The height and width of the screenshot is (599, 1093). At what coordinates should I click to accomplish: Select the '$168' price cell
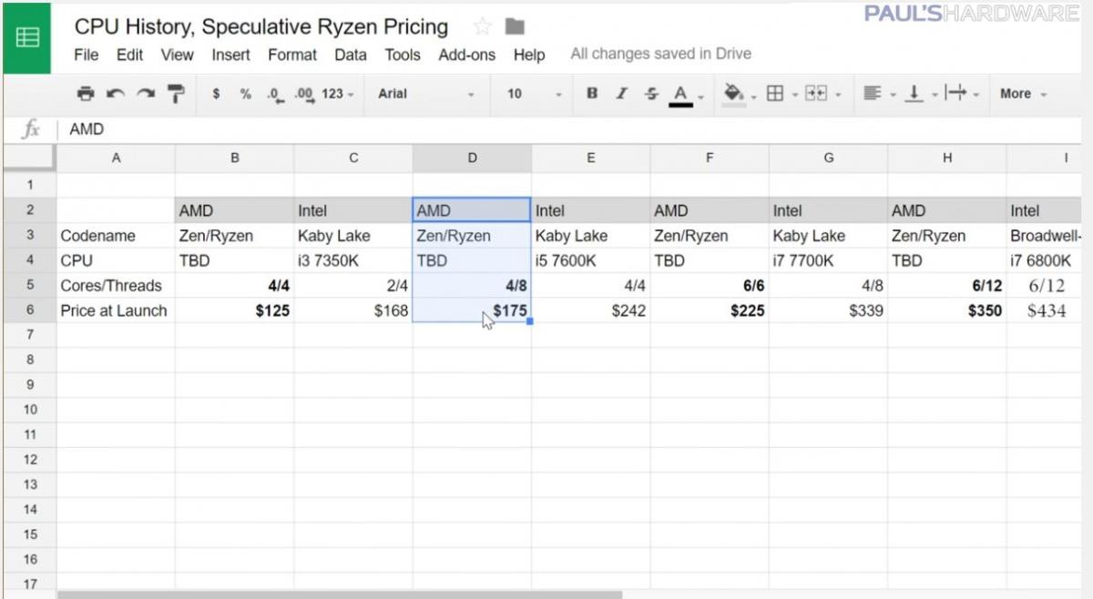coord(353,310)
